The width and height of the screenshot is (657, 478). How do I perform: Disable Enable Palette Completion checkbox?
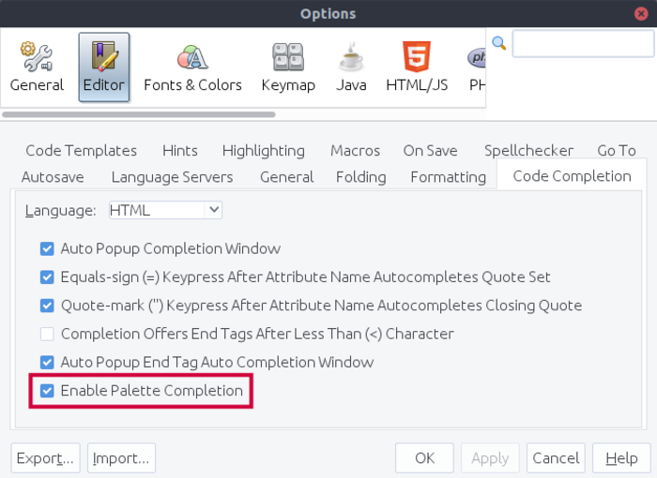pyautogui.click(x=47, y=391)
